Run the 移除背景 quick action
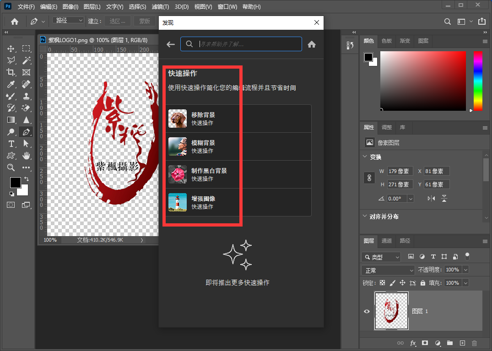 point(238,119)
